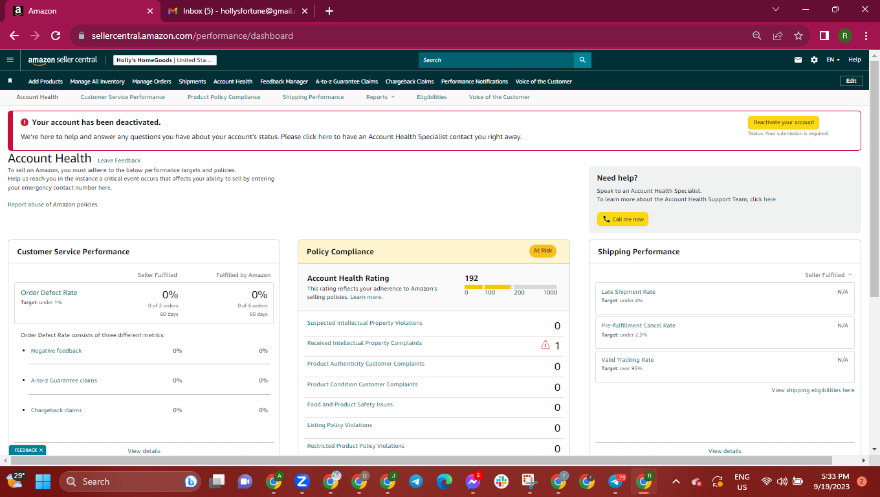Go to the Shipping Performance tab

pyautogui.click(x=313, y=97)
